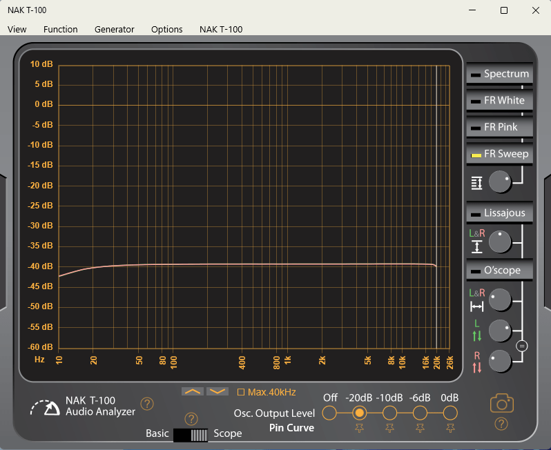
Task: Select -20dB oscillator output level
Action: 360,413
